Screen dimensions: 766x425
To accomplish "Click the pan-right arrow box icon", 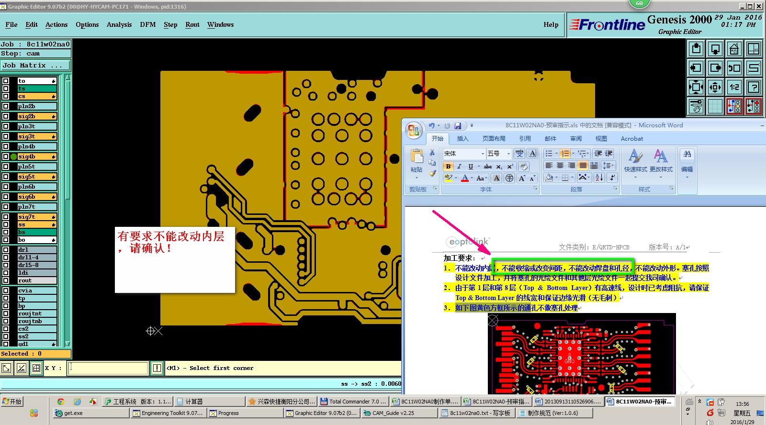I will pos(715,68).
